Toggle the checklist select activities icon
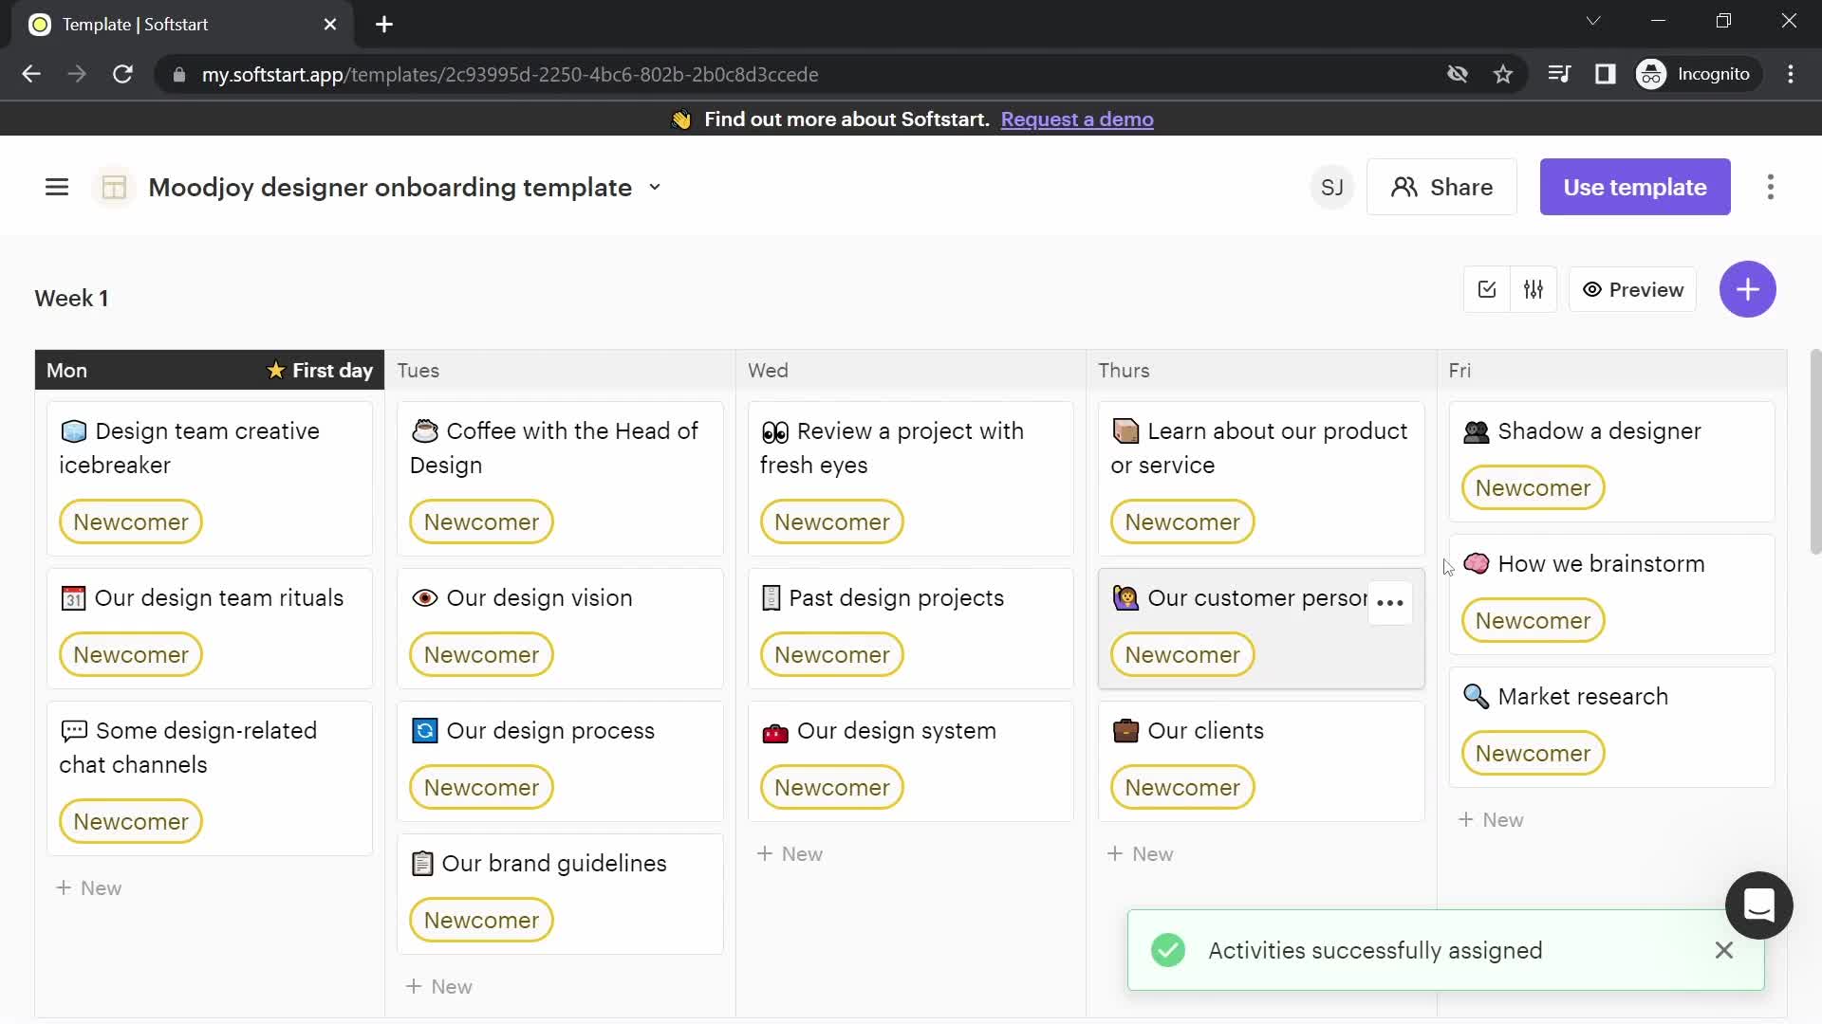Image resolution: width=1822 pixels, height=1024 pixels. point(1486,289)
